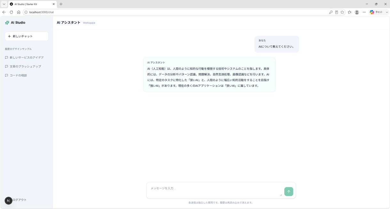Close the AI Studio | Starter Kit tab
390x209 pixels.
coord(53,4)
